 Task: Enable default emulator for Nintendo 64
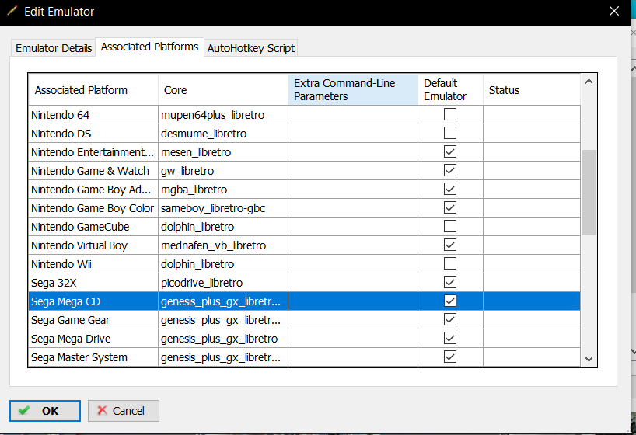tap(450, 114)
